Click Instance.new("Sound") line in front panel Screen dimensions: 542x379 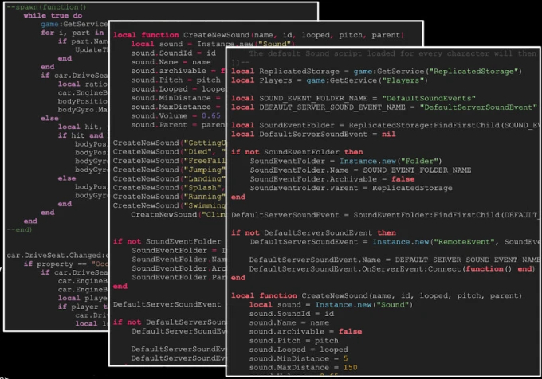coord(331,305)
